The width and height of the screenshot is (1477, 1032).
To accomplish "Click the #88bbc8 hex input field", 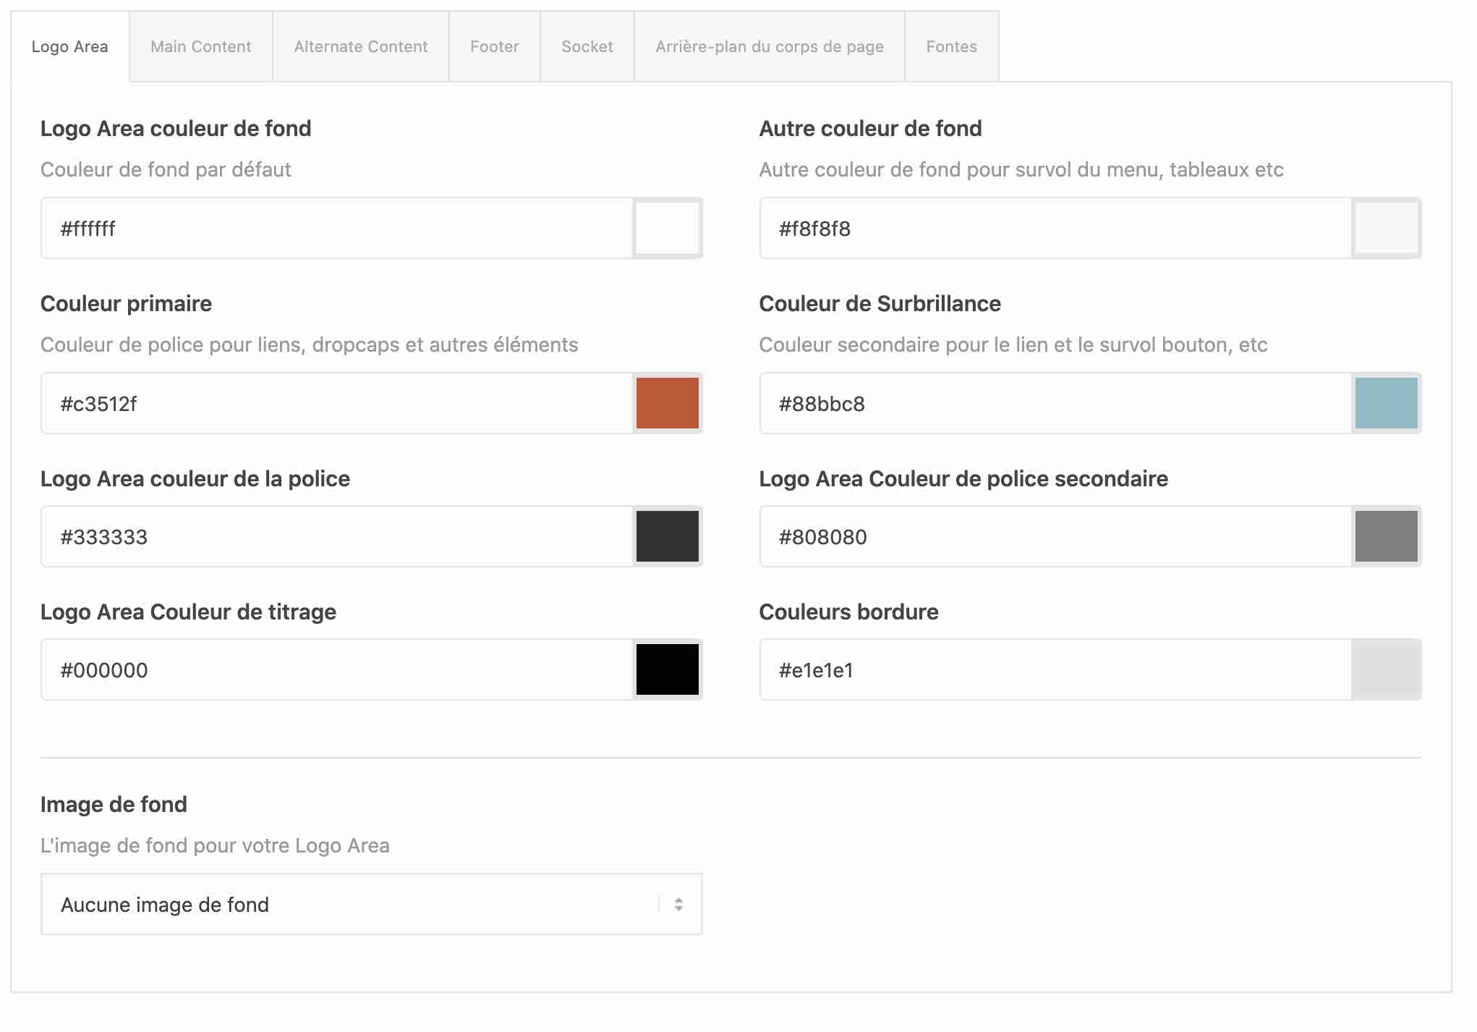I will tap(1055, 403).
